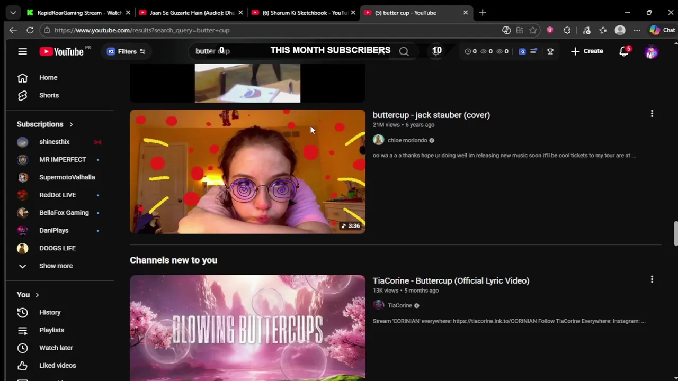The height and width of the screenshot is (381, 678).
Task: Open the TiaCorine - Buttercup (Official Lyric Video) title
Action: pos(451,280)
